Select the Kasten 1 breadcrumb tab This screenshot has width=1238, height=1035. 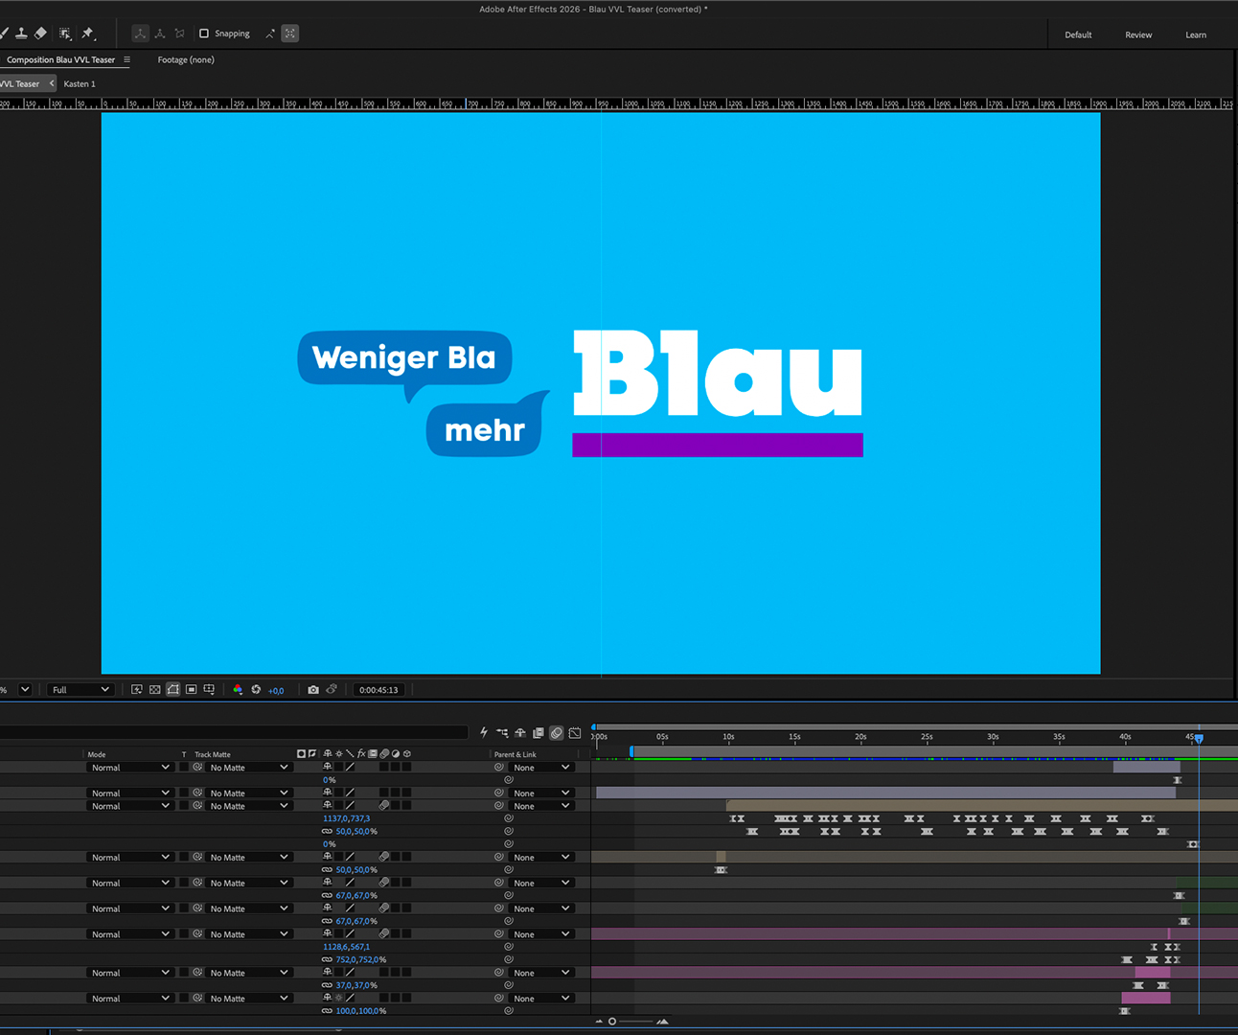click(80, 83)
